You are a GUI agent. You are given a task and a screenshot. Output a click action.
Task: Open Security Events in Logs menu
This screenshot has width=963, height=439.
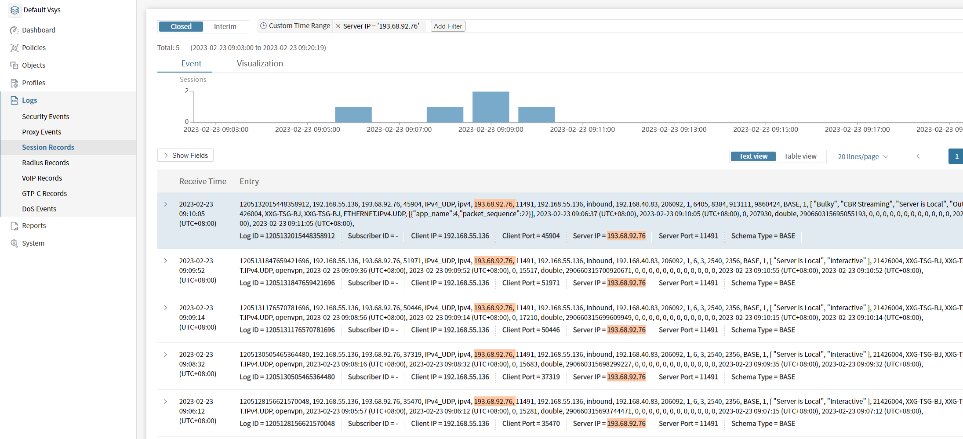click(x=46, y=116)
